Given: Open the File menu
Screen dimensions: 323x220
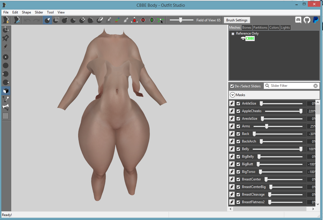Looking at the screenshot, I should (6, 12).
